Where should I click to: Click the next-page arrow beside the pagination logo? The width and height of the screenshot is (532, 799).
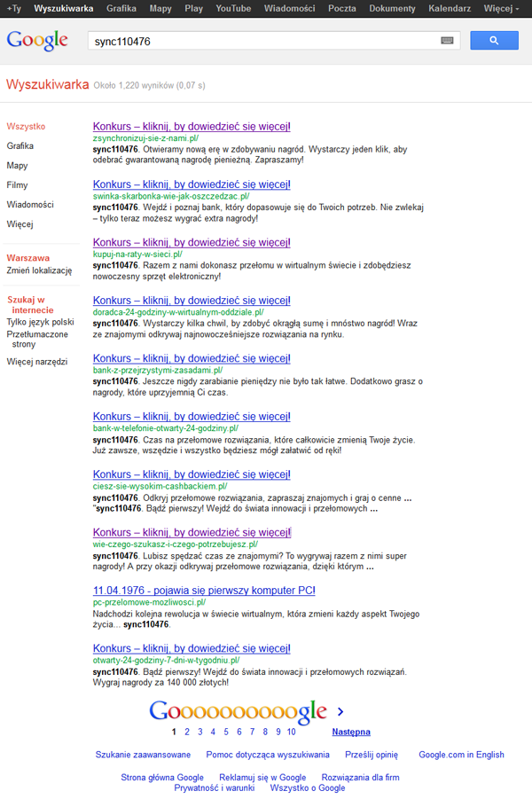[x=340, y=711]
